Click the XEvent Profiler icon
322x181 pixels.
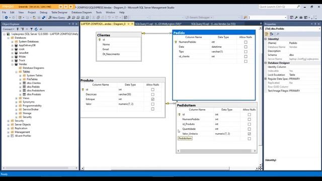tap(12, 136)
